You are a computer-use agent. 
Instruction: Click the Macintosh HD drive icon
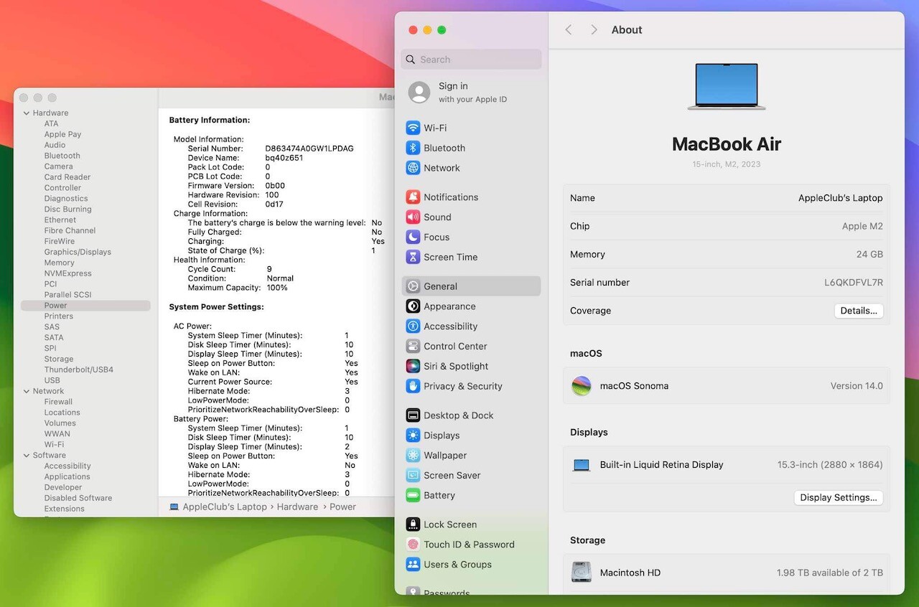click(582, 573)
